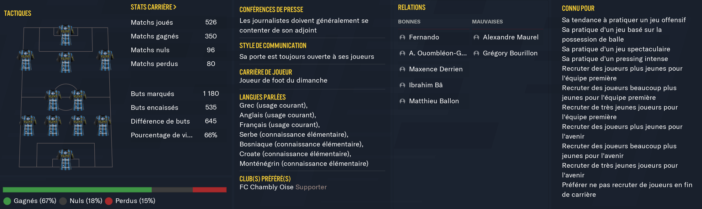Select the goalkeeper jersey on the pitch
The height and width of the screenshot is (209, 702).
coord(65,160)
